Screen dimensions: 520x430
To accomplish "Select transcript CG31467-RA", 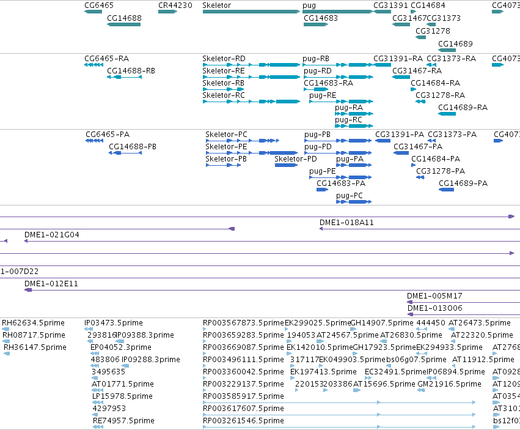I will coord(401,77).
